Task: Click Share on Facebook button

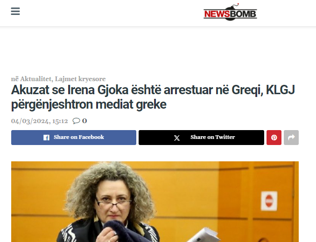Action: click(x=74, y=138)
